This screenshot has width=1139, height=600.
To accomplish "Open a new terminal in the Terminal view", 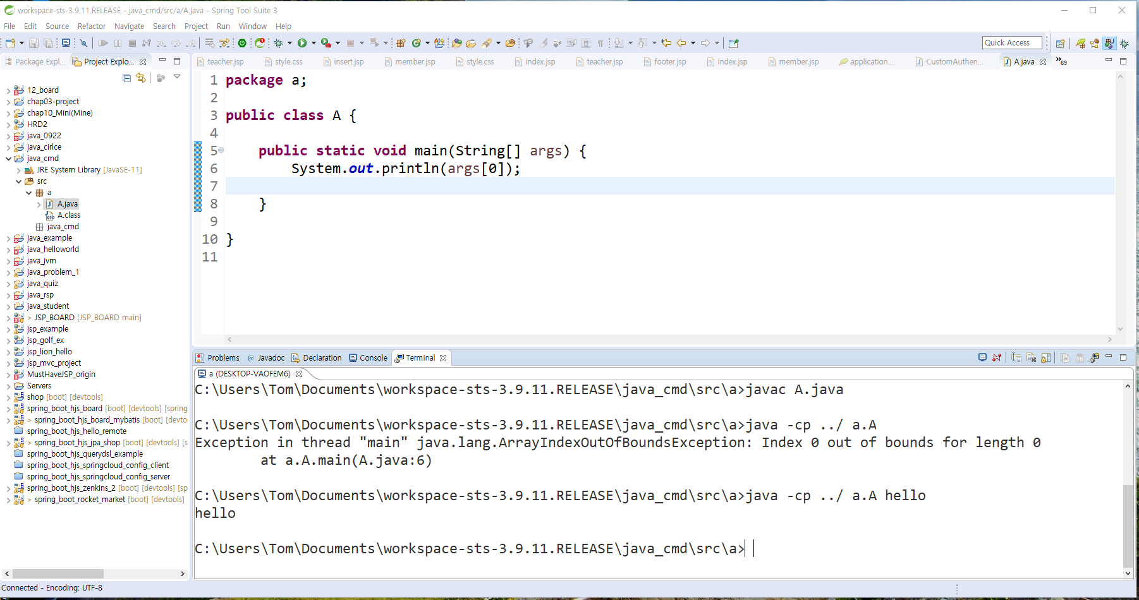I will tap(982, 357).
